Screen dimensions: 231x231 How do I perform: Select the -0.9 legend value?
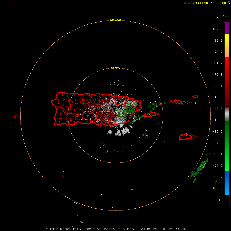tap(218, 109)
